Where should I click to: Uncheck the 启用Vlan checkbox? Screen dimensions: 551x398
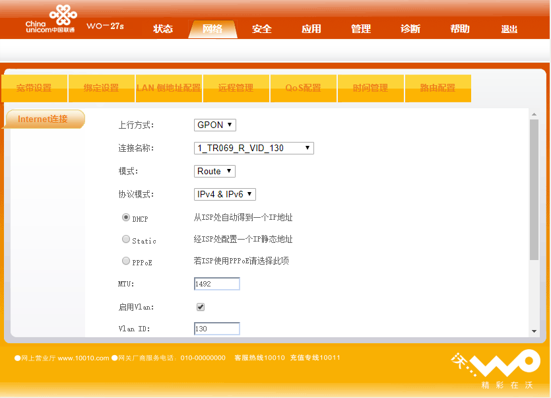tap(200, 306)
